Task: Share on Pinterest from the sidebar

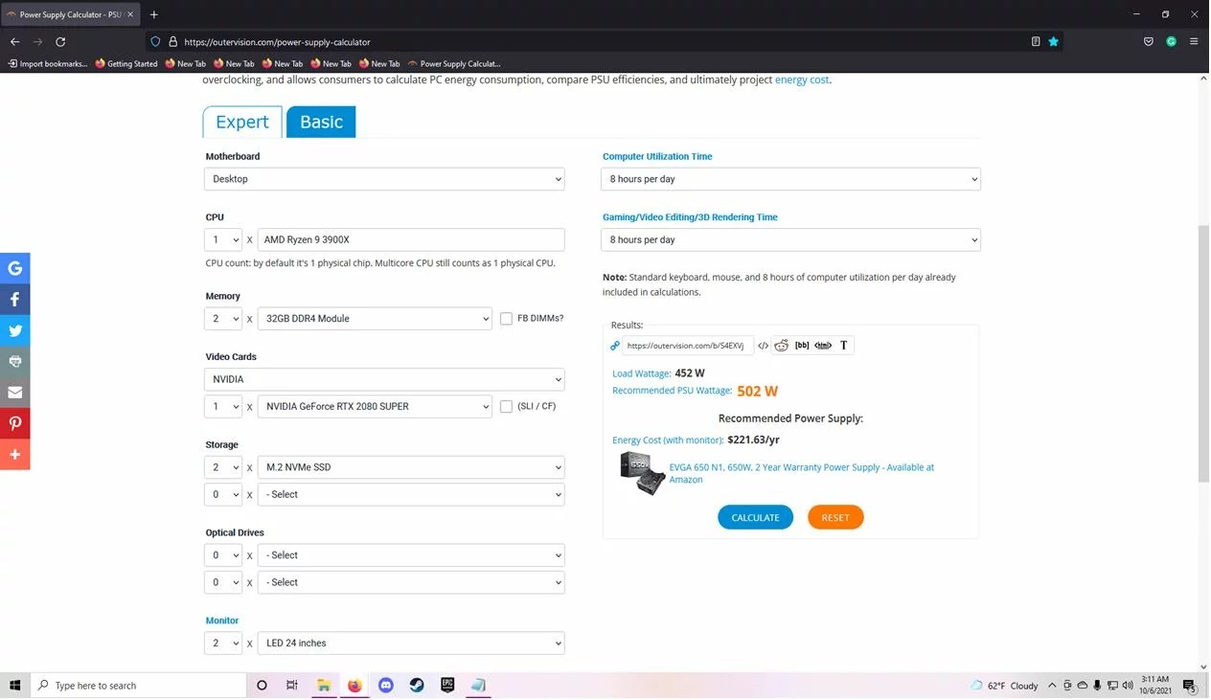Action: [14, 423]
